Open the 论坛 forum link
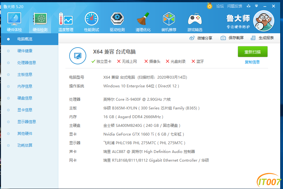Screen dimensions: 283x189 220,6
